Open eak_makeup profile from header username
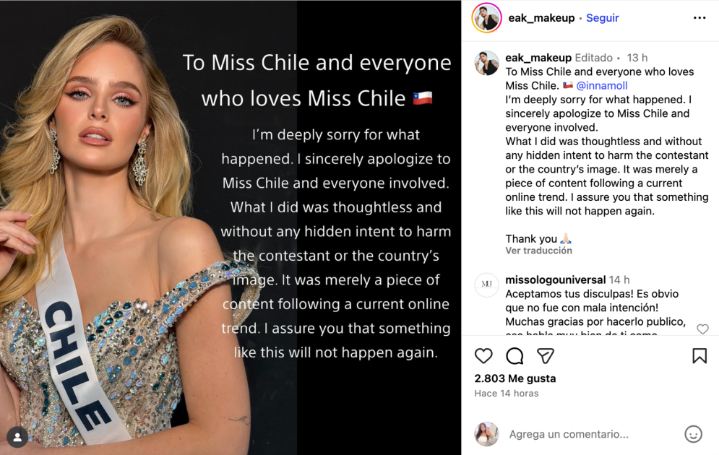The height and width of the screenshot is (455, 719). [541, 18]
